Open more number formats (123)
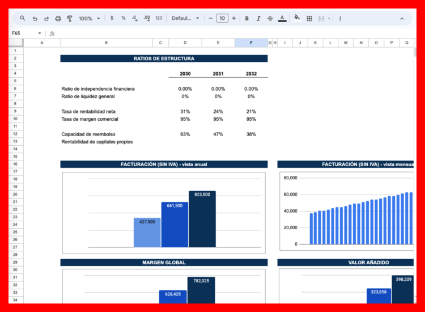 [159, 18]
